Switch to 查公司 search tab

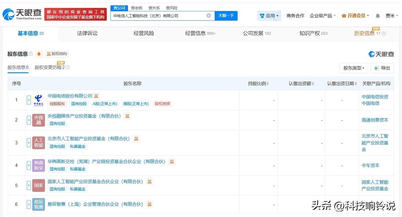[x=119, y=8]
